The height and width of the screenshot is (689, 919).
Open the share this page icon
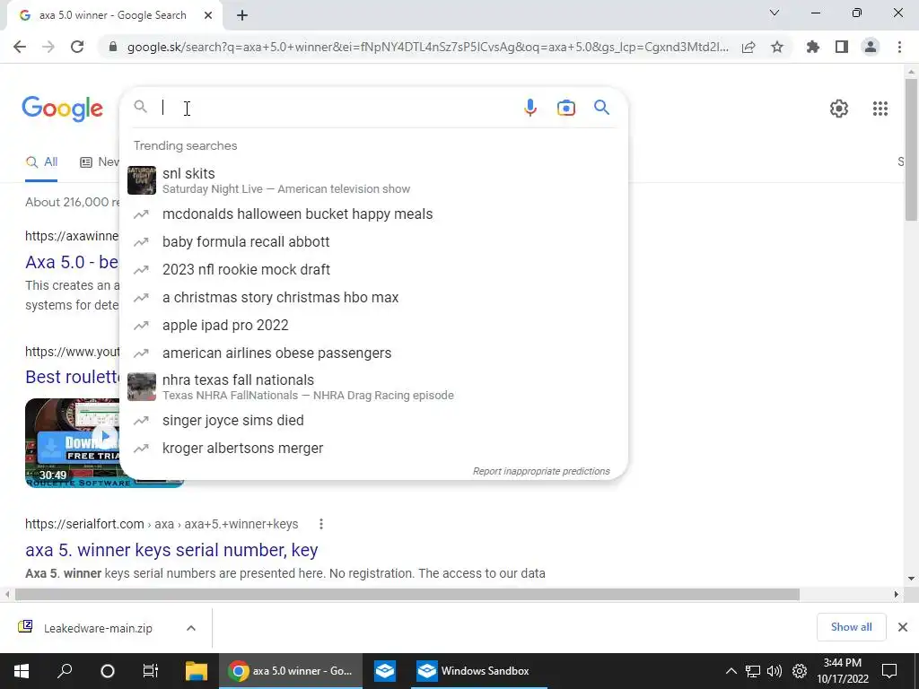[748, 47]
